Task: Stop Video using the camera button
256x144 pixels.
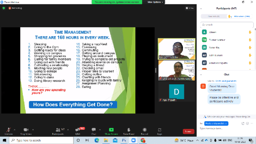Action: (26, 130)
